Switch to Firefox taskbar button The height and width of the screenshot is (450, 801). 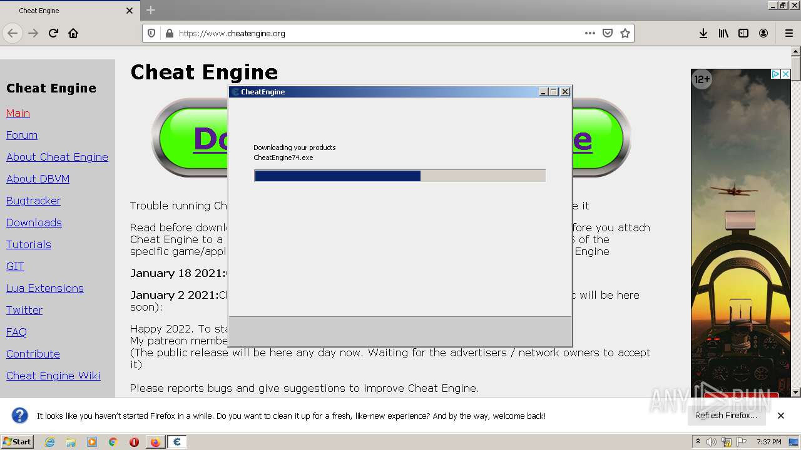tap(155, 442)
